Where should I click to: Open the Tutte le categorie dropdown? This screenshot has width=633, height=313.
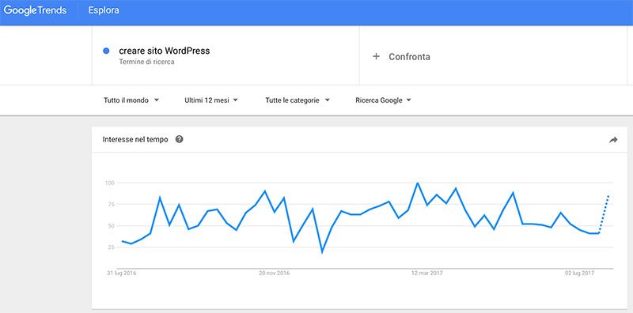(x=298, y=100)
